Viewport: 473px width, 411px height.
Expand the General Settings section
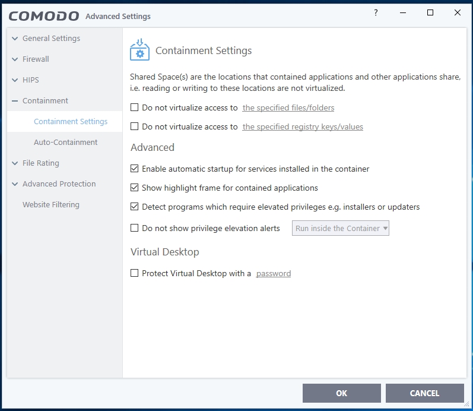click(15, 39)
